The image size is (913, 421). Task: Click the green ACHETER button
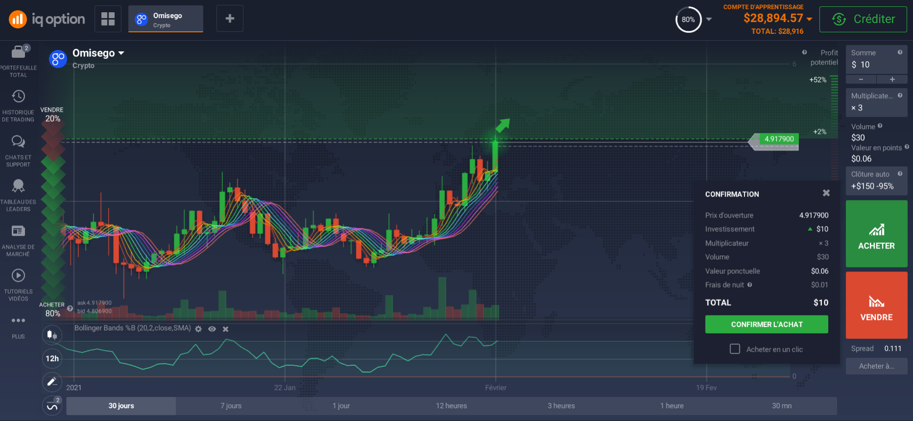point(876,233)
